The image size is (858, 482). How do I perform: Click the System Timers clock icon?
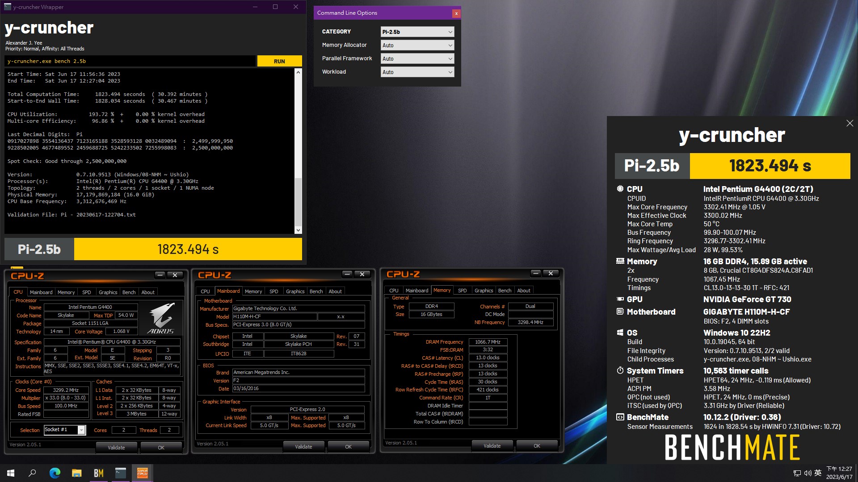(620, 370)
